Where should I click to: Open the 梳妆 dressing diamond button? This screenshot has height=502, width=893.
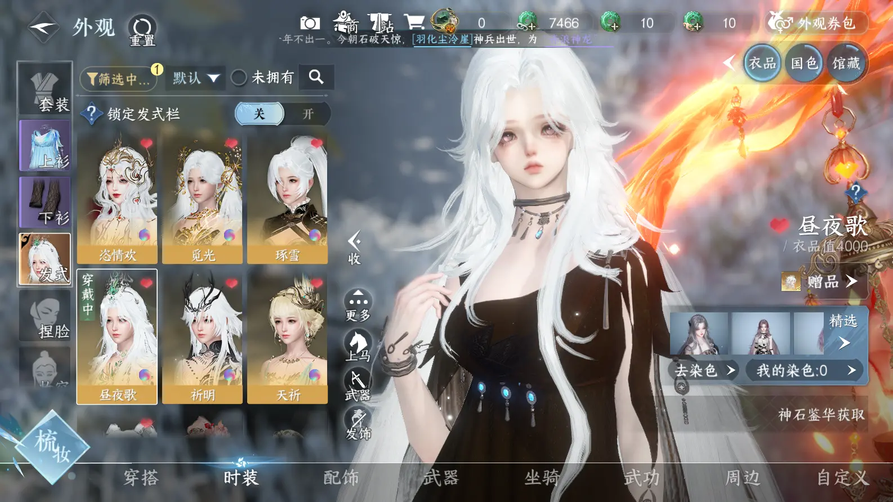point(52,447)
